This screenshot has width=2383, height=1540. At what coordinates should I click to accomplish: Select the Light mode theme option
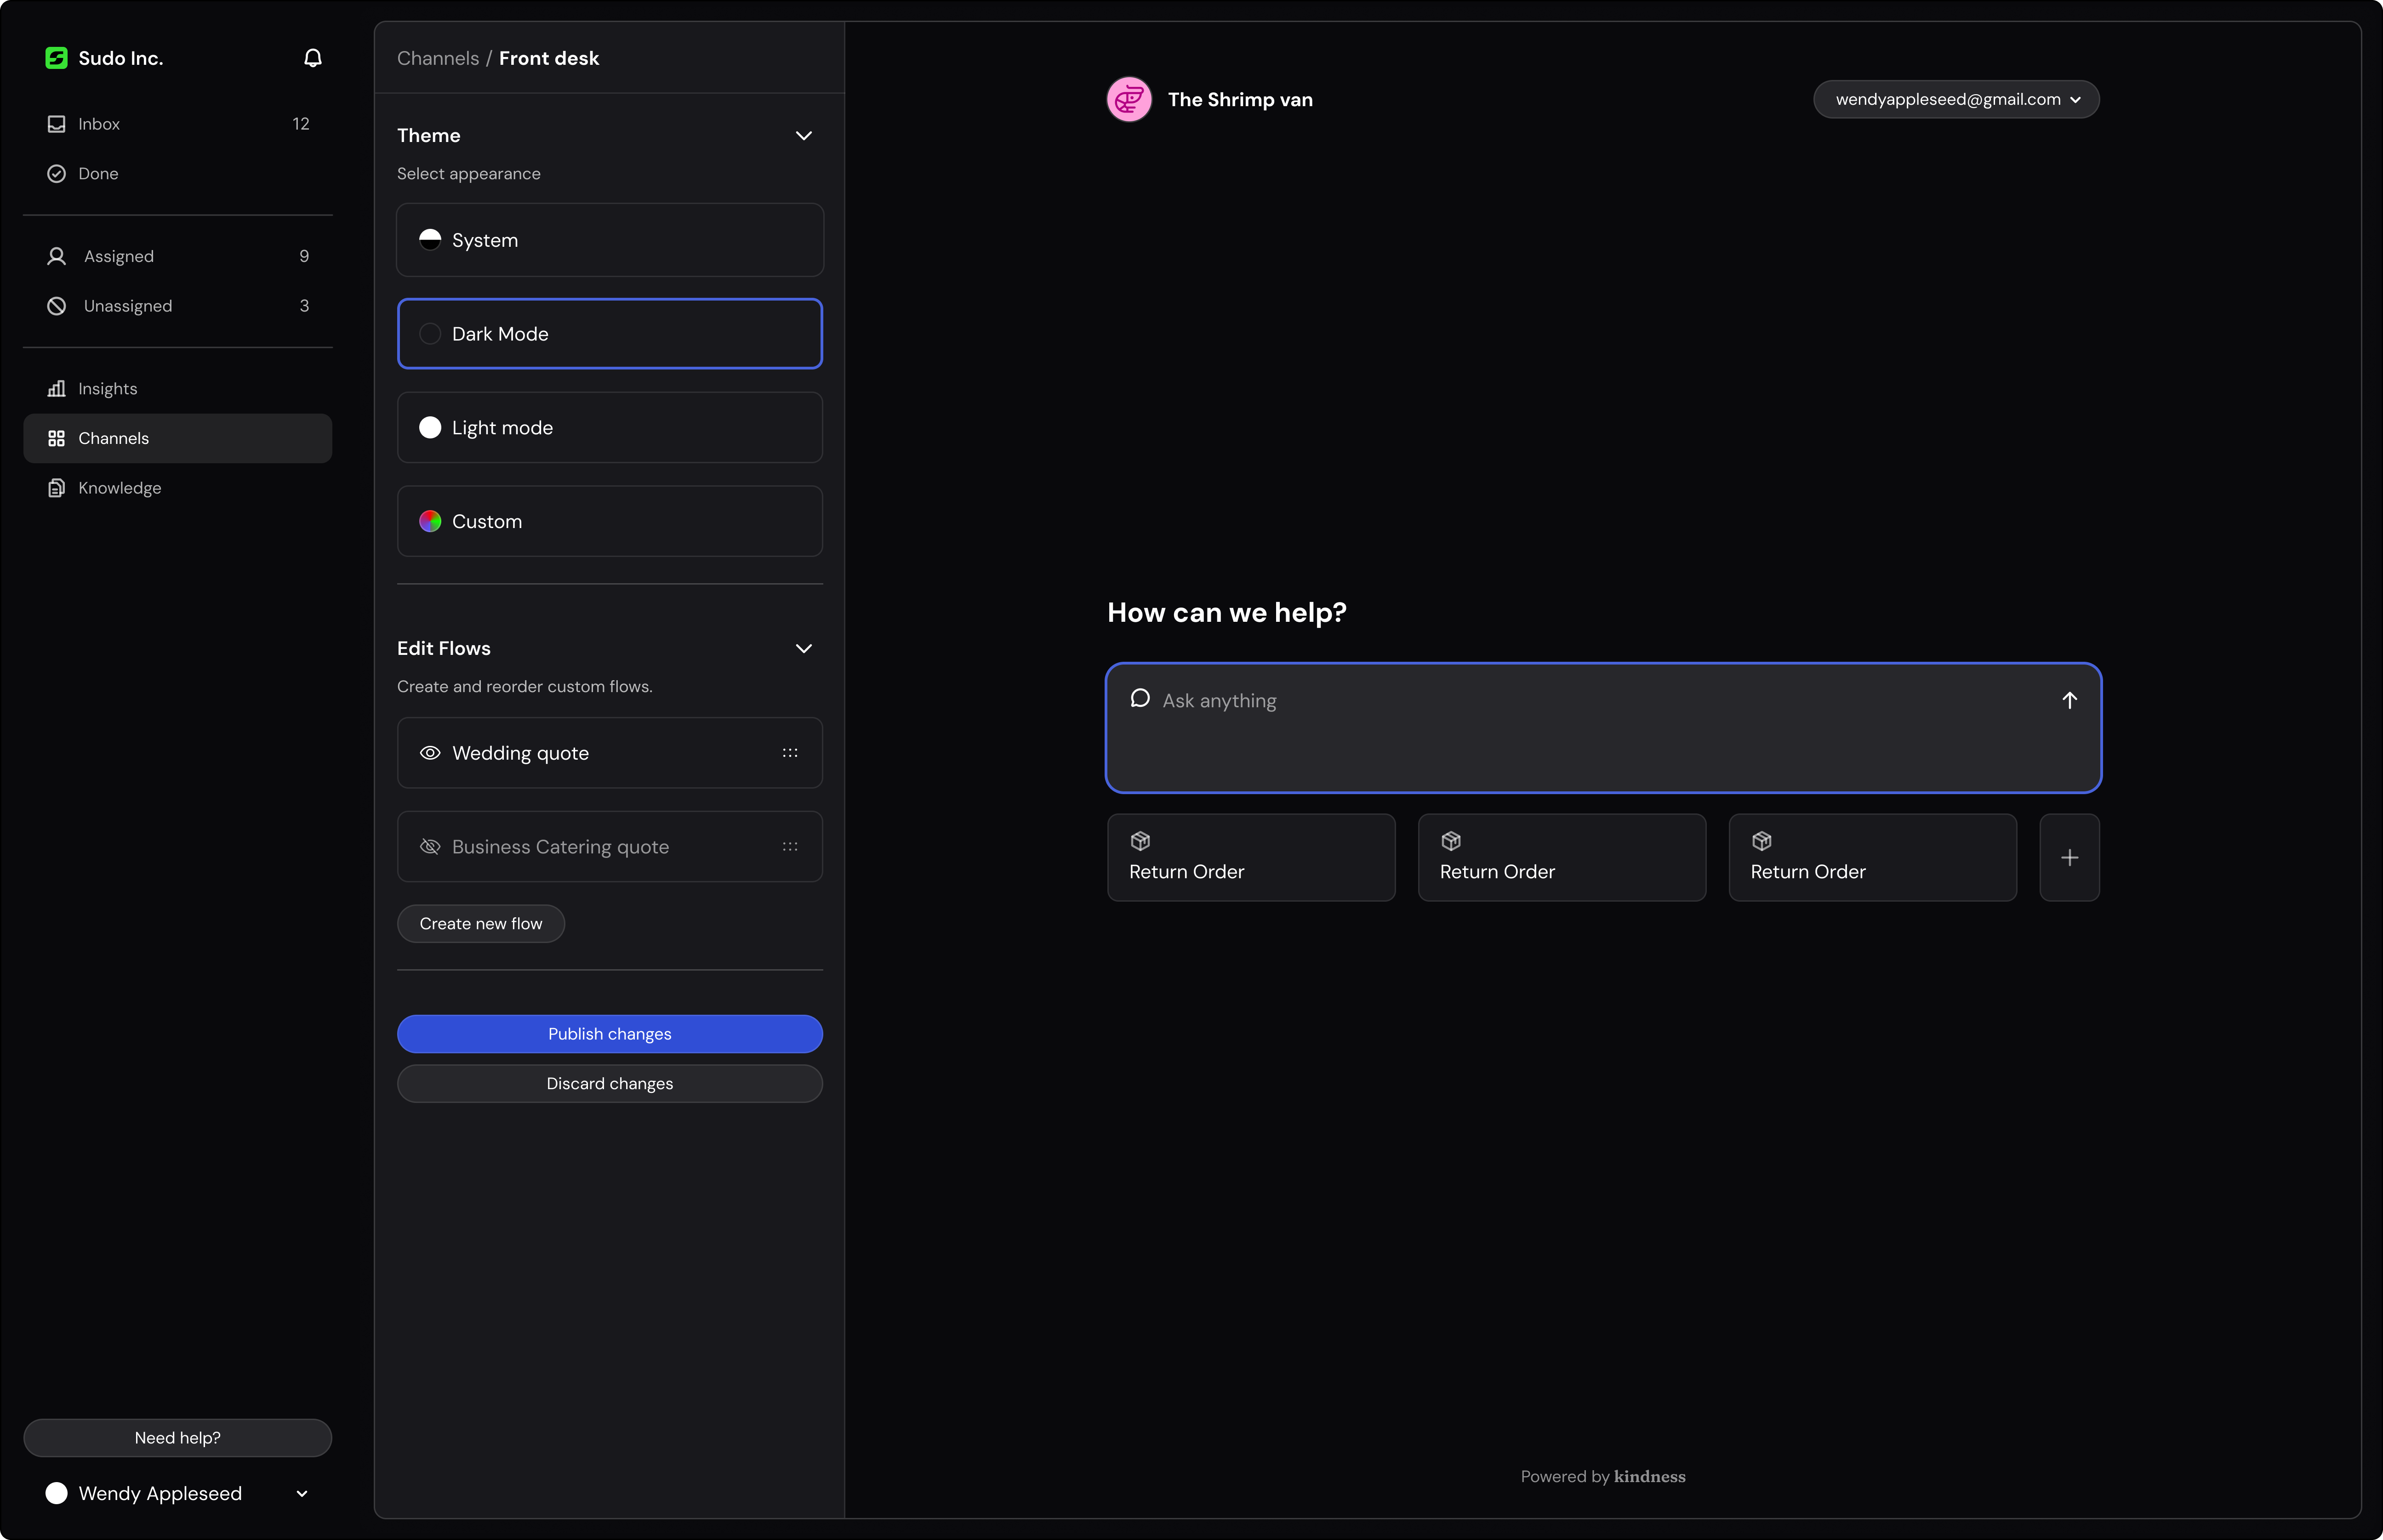point(610,428)
